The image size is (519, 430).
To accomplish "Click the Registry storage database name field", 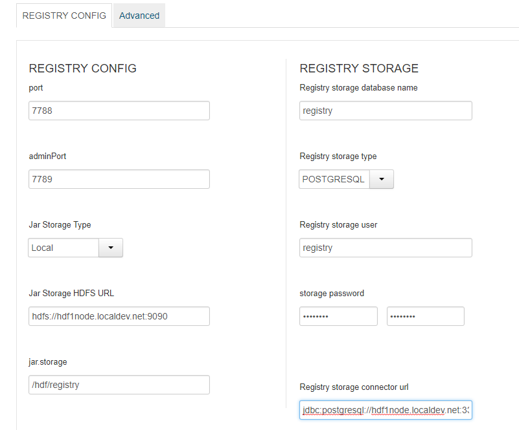I will [386, 111].
